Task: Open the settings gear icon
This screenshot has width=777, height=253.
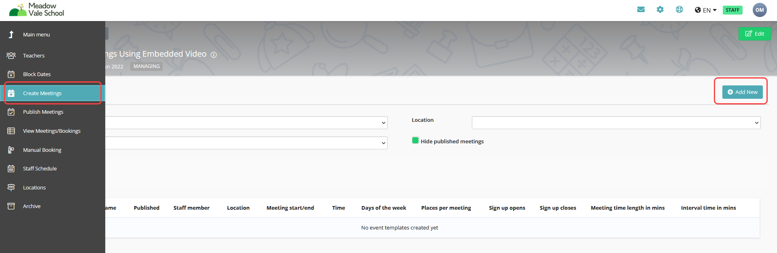Action: click(x=660, y=10)
